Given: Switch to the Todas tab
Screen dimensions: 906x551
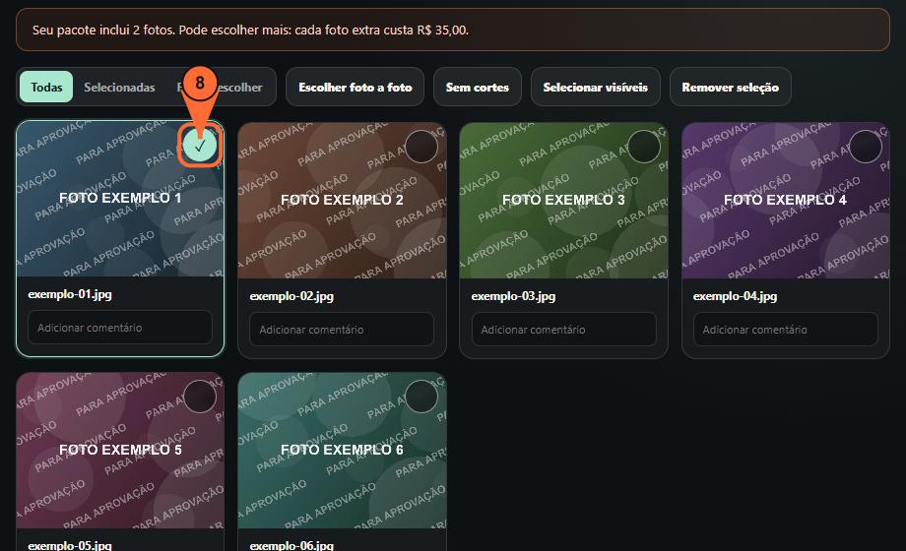Looking at the screenshot, I should [x=46, y=88].
